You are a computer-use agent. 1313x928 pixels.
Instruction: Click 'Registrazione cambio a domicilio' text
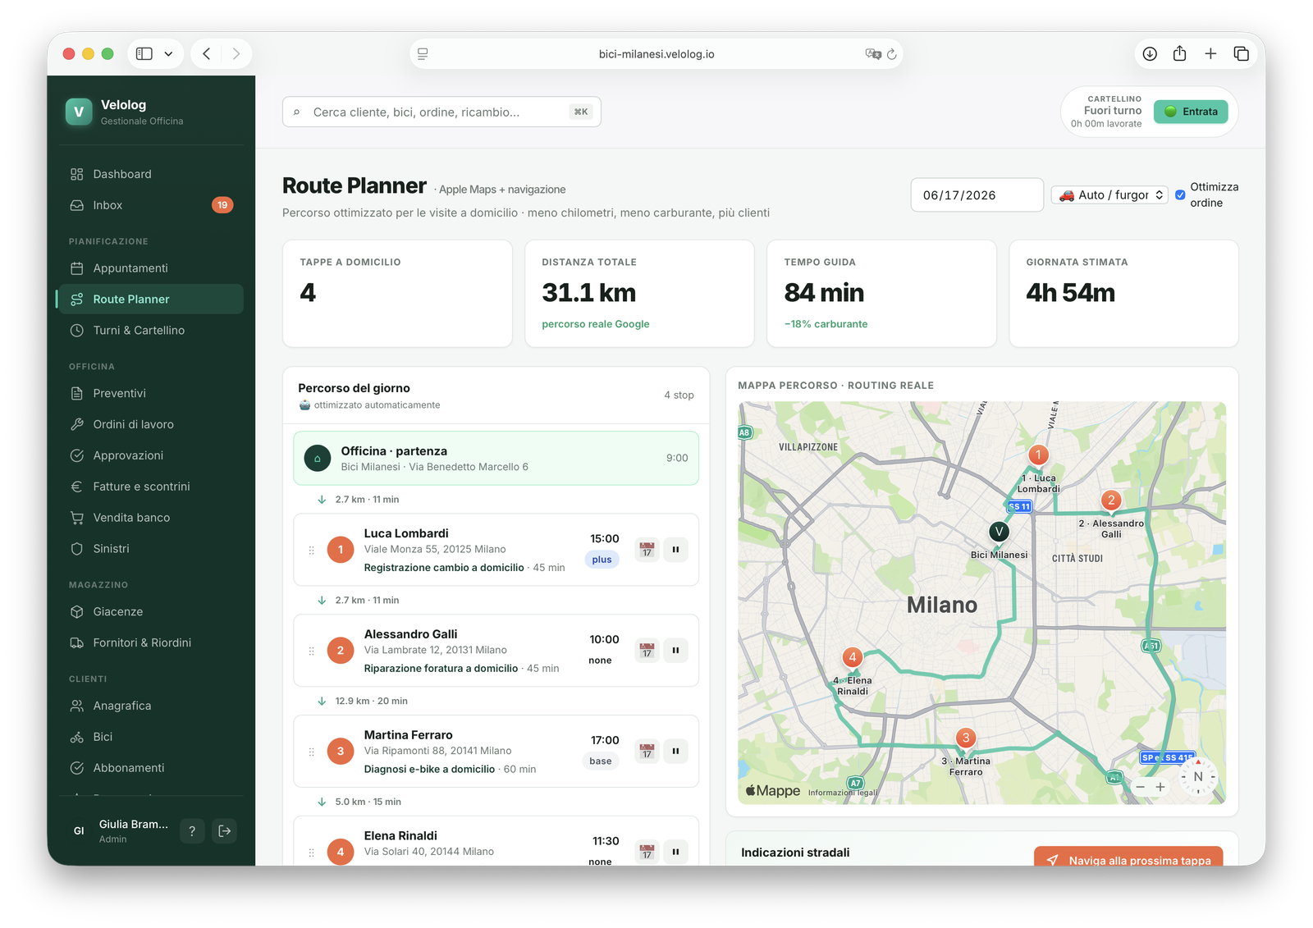(444, 568)
